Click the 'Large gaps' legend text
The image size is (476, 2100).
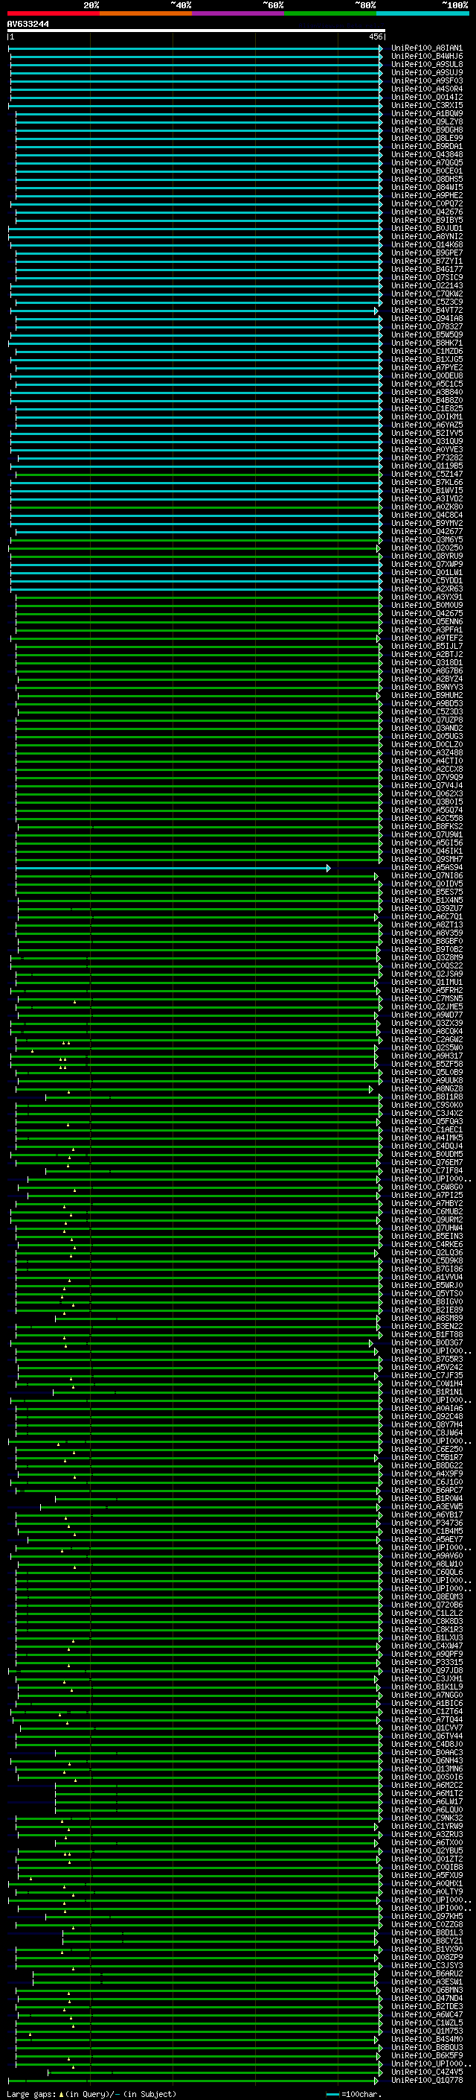(32, 2094)
